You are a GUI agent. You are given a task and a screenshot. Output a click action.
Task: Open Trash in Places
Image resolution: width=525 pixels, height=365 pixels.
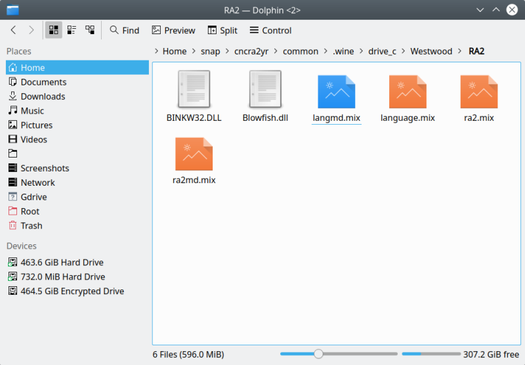77,226
